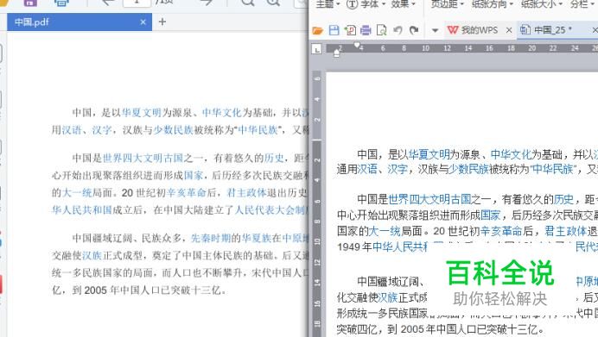598x337 pixels.
Task: Open 汉语 link in the PDF viewer
Action: pyautogui.click(x=72, y=130)
